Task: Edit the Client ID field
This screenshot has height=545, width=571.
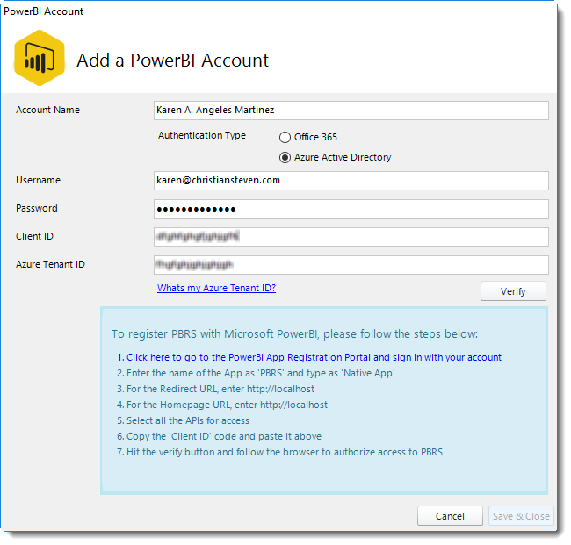Action: click(x=351, y=237)
